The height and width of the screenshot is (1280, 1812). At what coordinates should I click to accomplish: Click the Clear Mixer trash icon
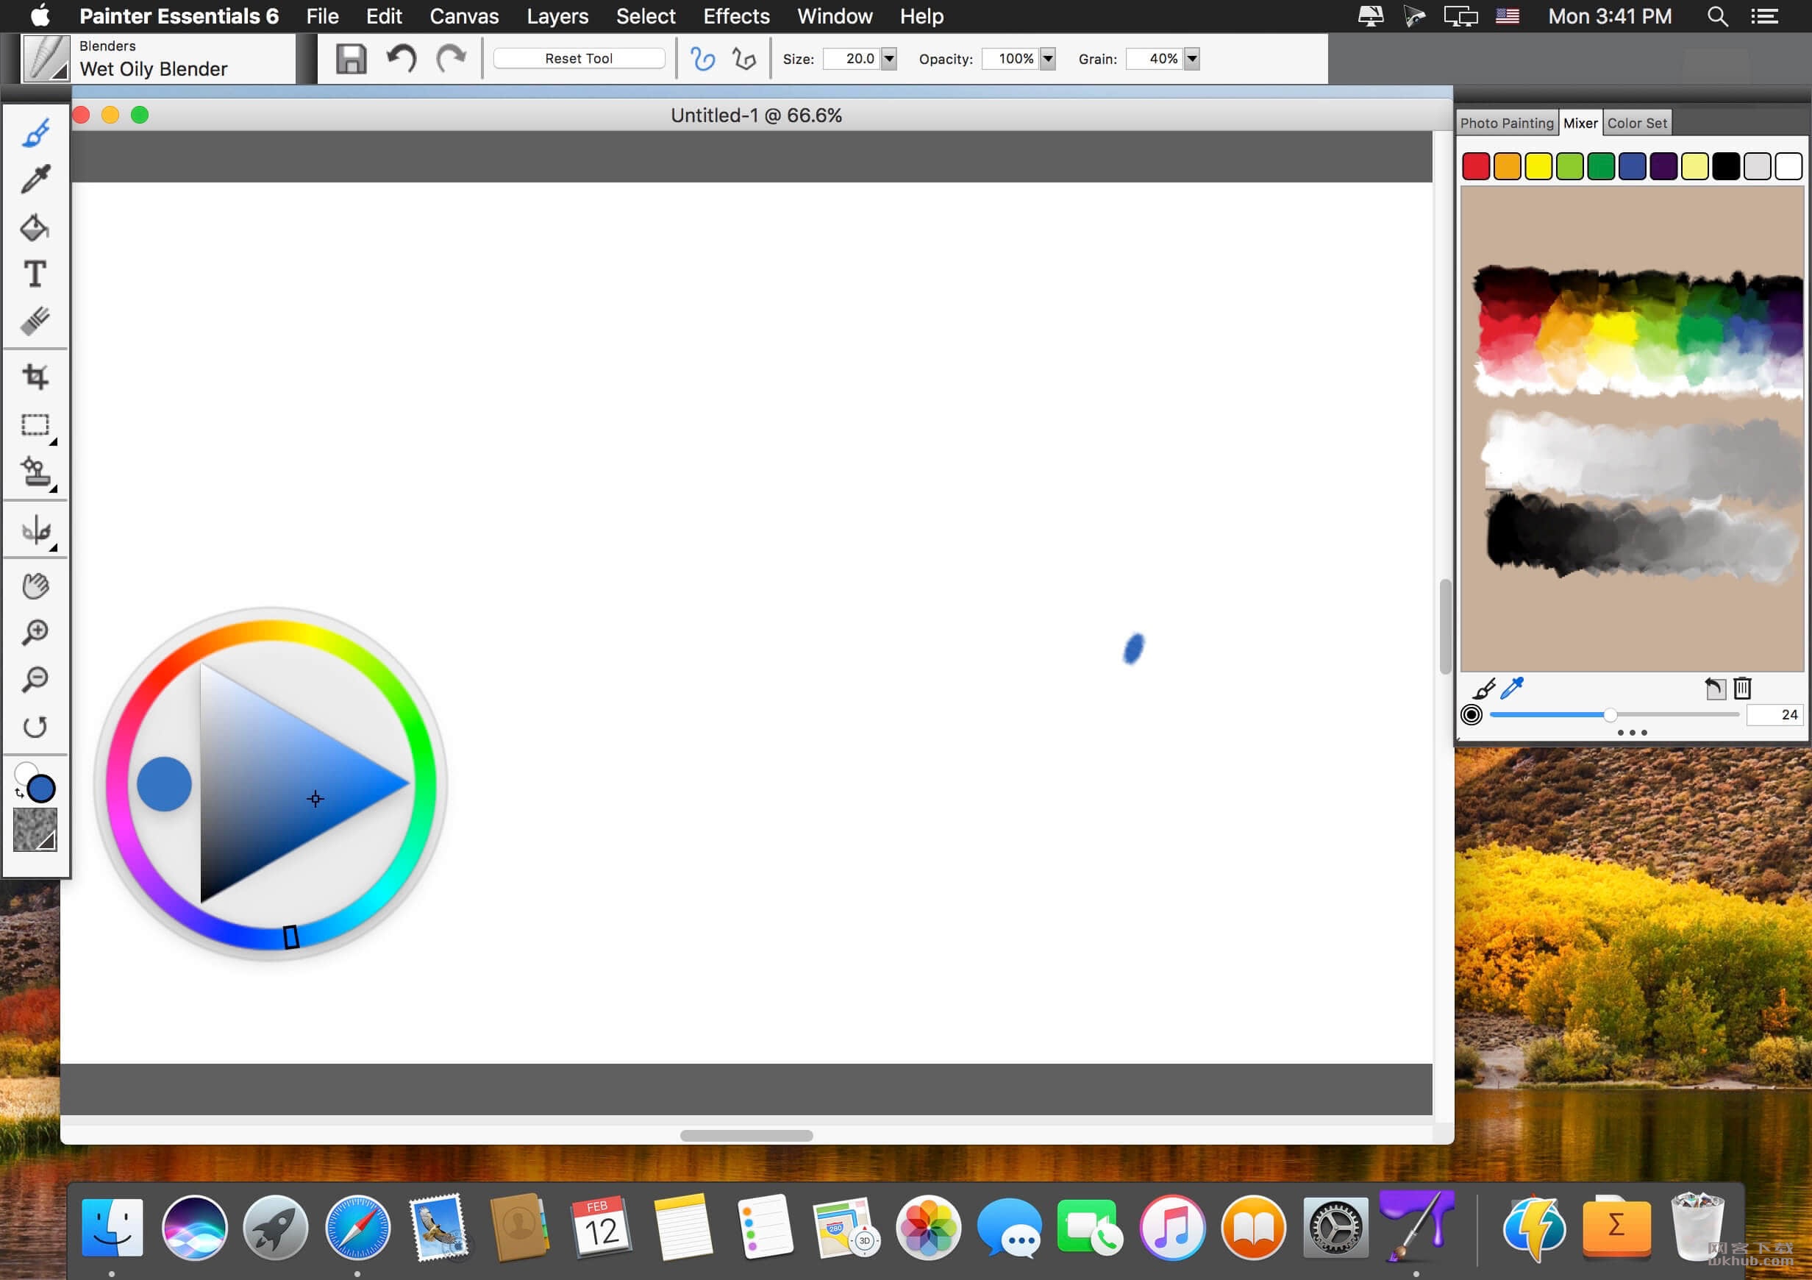pos(1741,689)
